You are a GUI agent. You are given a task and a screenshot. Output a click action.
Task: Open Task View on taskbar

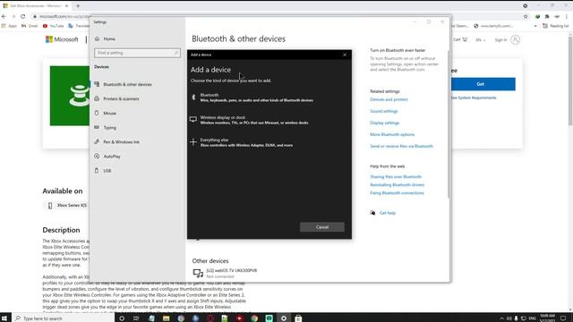[136, 318]
